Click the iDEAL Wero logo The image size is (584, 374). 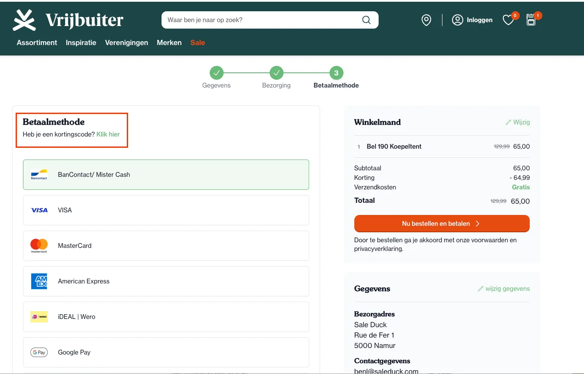point(39,317)
